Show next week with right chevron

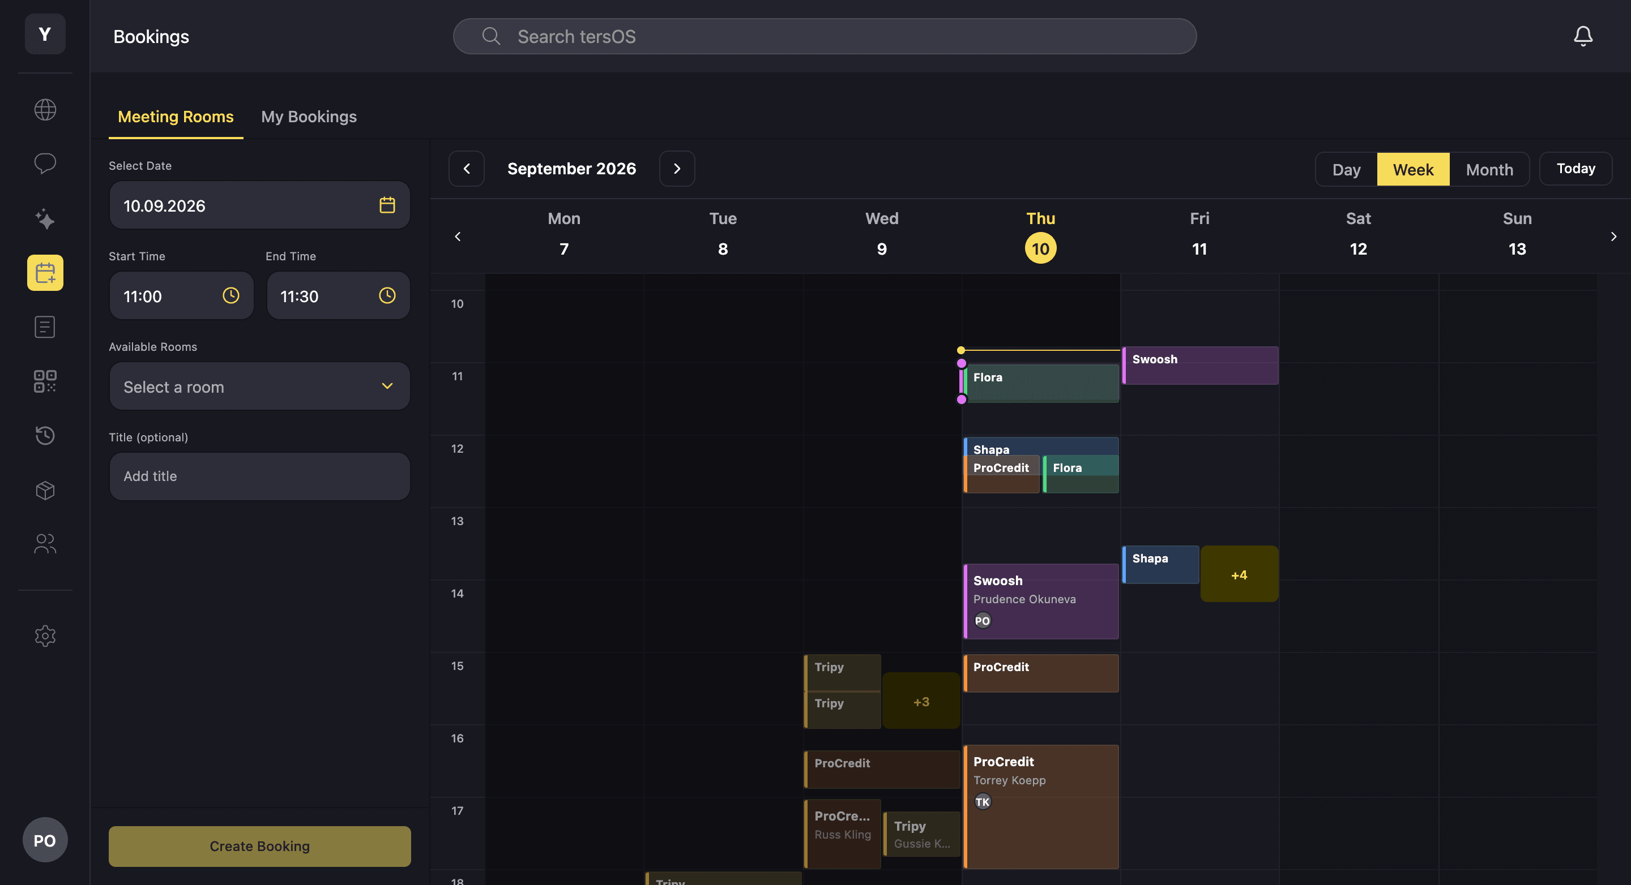pyautogui.click(x=1613, y=237)
